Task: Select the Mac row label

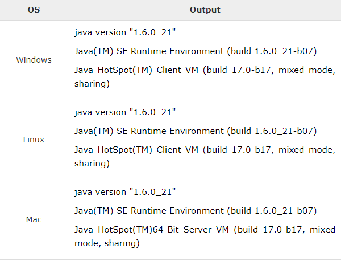Action: coord(34,219)
